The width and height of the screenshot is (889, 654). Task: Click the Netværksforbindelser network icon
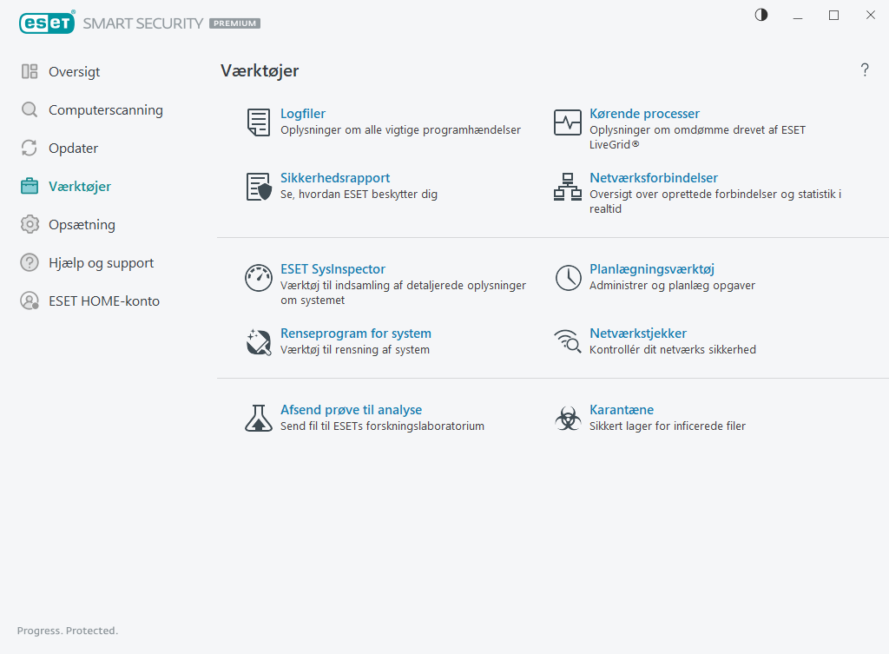567,187
